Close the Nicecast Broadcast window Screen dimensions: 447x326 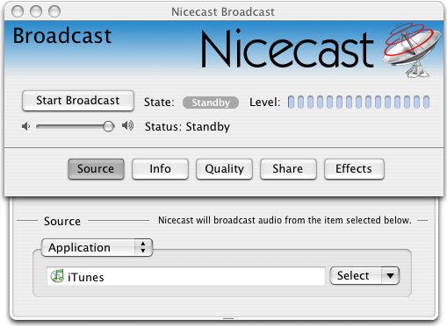click(18, 11)
